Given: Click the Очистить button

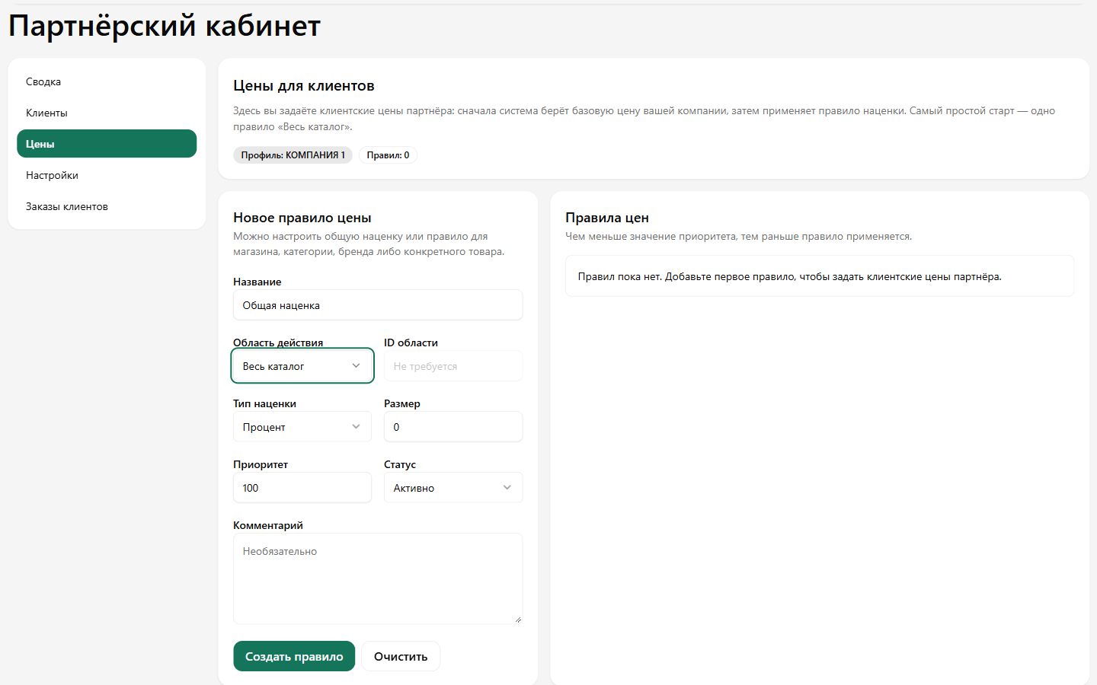Looking at the screenshot, I should click(401, 656).
